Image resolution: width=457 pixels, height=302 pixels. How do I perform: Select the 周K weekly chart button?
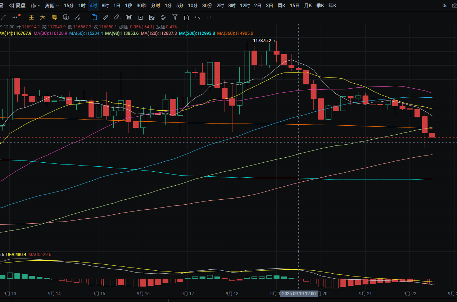coord(281,5)
